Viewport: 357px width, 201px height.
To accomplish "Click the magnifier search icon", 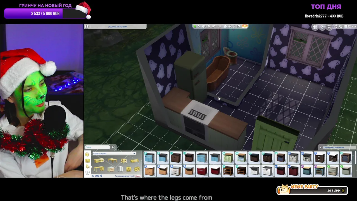I will coord(114,147).
